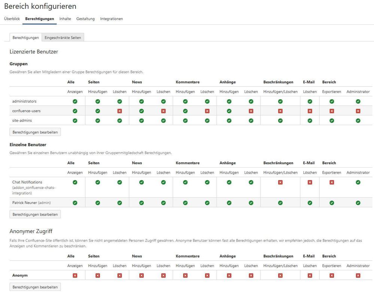Image resolution: width=374 pixels, height=295 pixels.
Task: Click administrators Beschränkungen Hinzufügen/Löschen checkmark
Action: tap(280, 101)
